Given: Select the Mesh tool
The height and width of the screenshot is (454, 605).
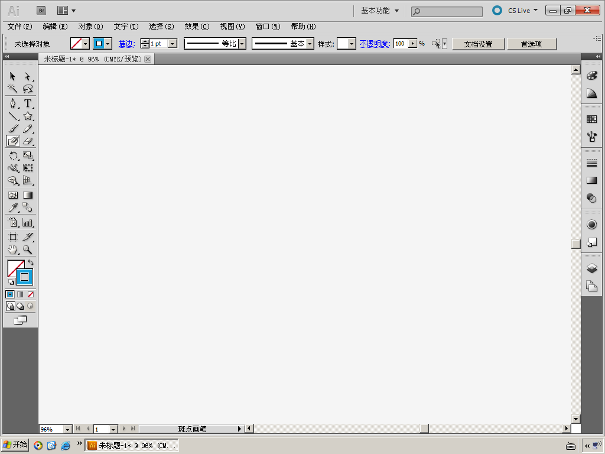Looking at the screenshot, I should 13,195.
